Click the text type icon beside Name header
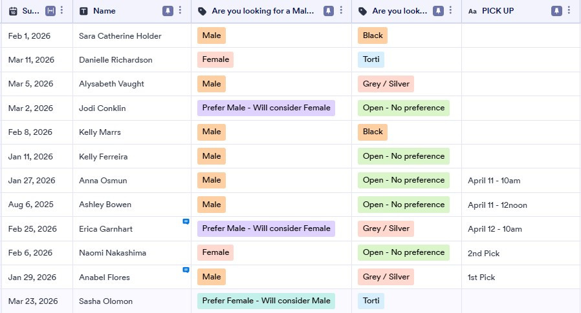 83,11
